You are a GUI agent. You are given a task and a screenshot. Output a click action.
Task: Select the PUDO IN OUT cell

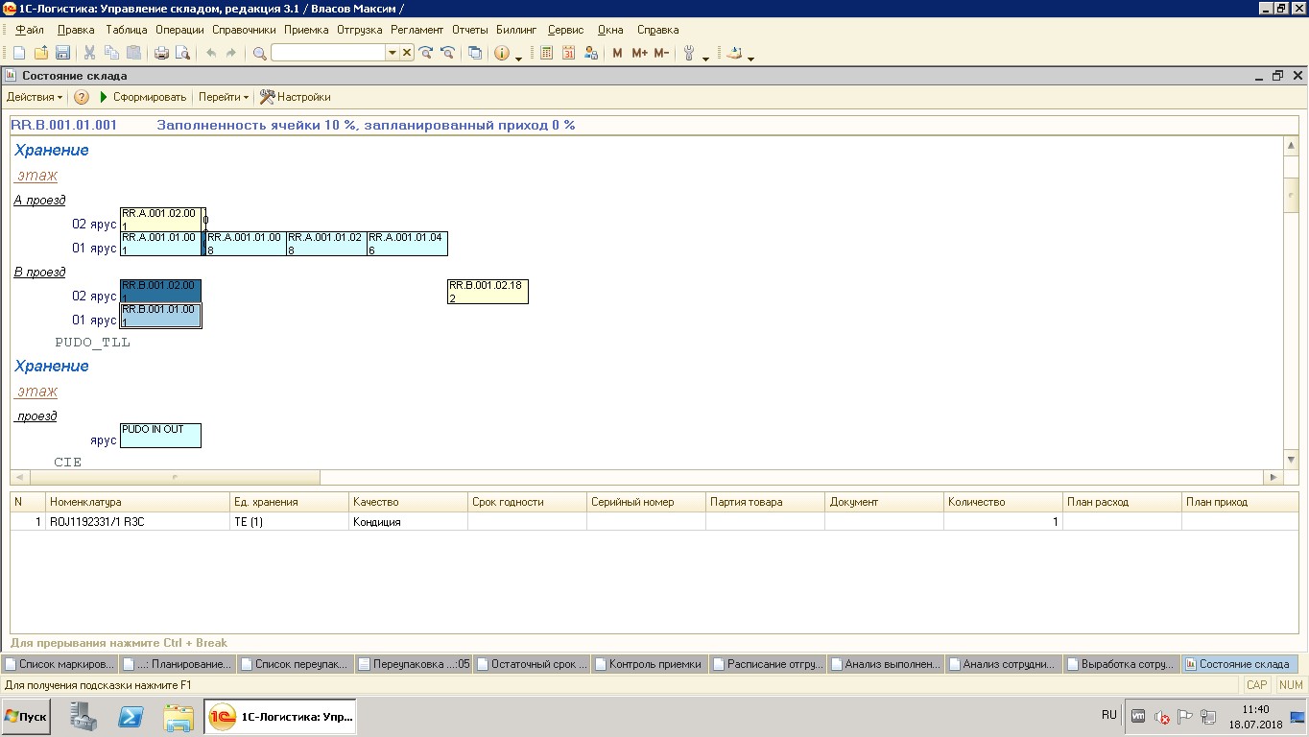coord(160,436)
